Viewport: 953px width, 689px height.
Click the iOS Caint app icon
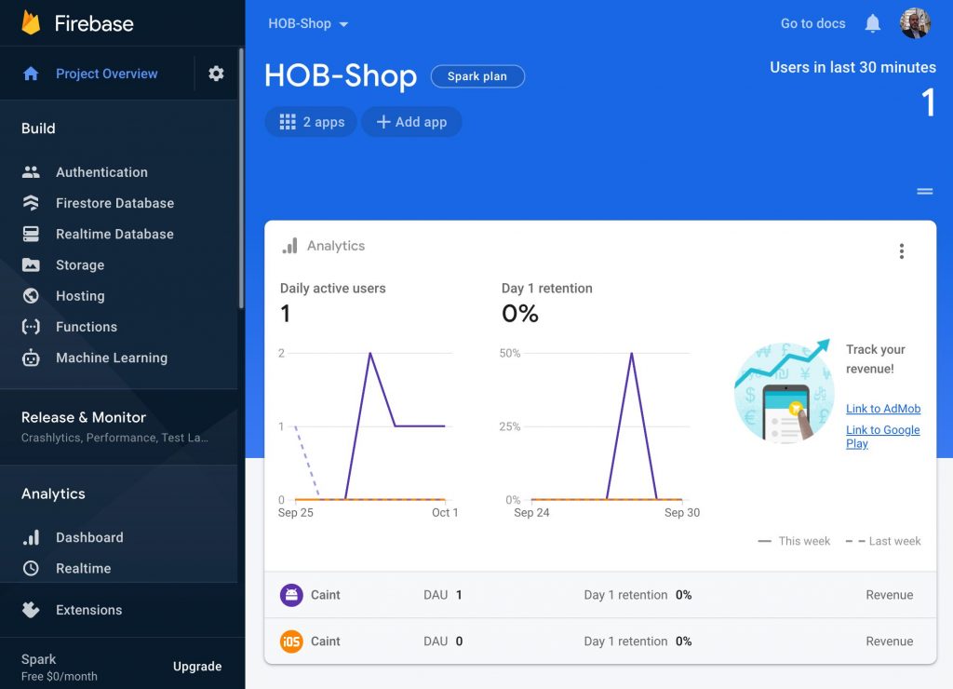[291, 641]
